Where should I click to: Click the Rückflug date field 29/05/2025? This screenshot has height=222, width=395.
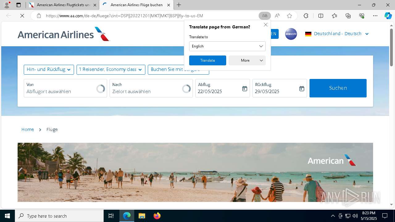pyautogui.click(x=280, y=88)
